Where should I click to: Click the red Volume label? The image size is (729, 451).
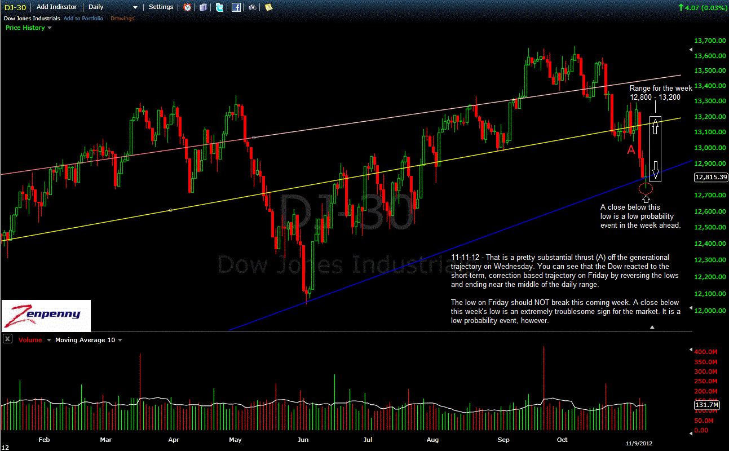click(30, 340)
